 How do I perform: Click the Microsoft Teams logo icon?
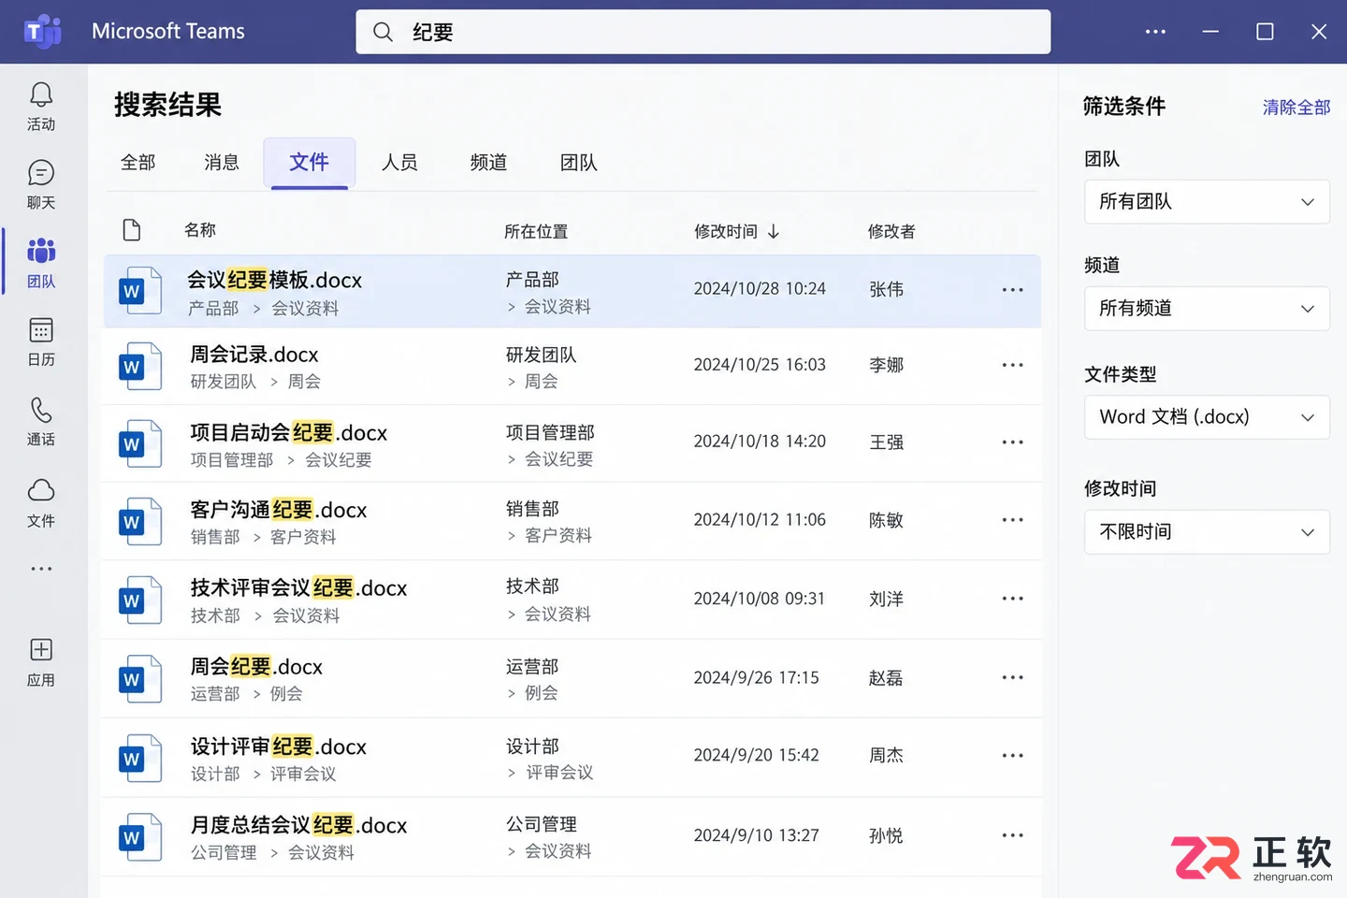click(x=42, y=32)
